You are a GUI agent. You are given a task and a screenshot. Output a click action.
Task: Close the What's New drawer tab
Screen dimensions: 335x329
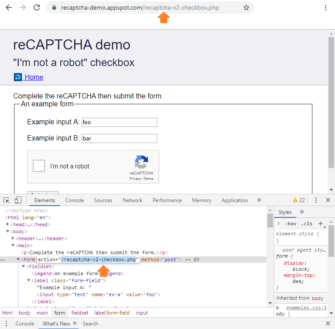click(x=75, y=323)
